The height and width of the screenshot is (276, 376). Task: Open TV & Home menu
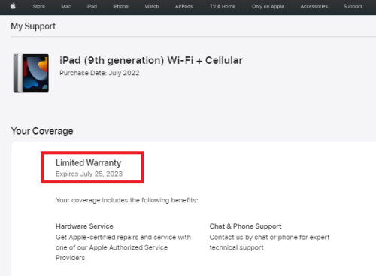tap(223, 7)
